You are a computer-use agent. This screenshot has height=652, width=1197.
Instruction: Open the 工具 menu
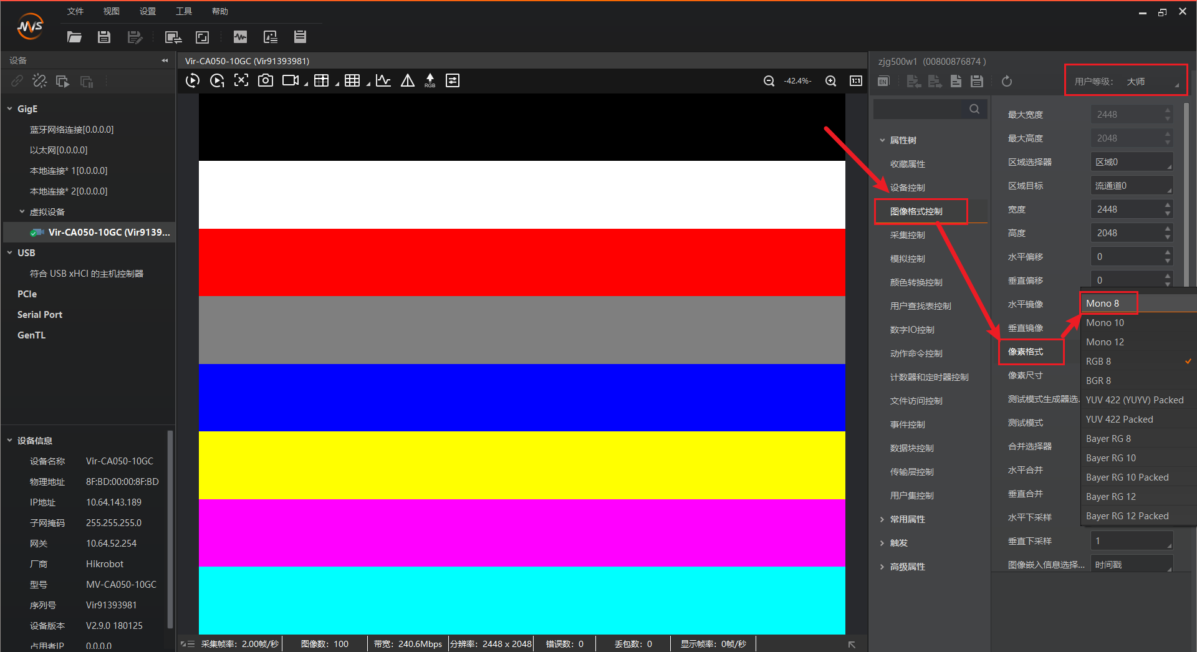coord(183,11)
